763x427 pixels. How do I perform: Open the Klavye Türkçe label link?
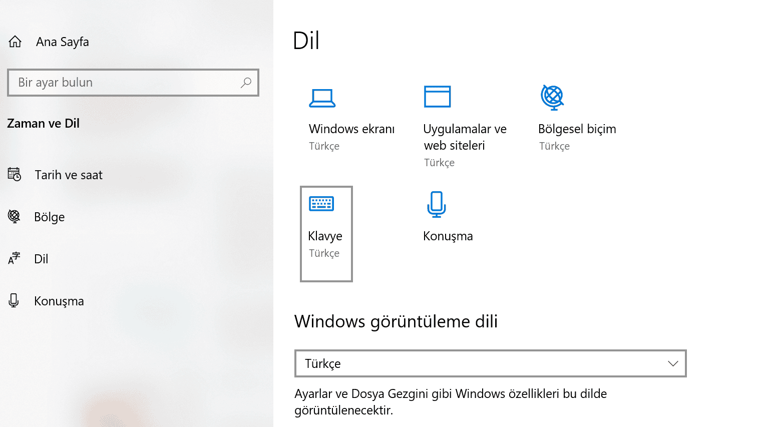[x=324, y=253]
